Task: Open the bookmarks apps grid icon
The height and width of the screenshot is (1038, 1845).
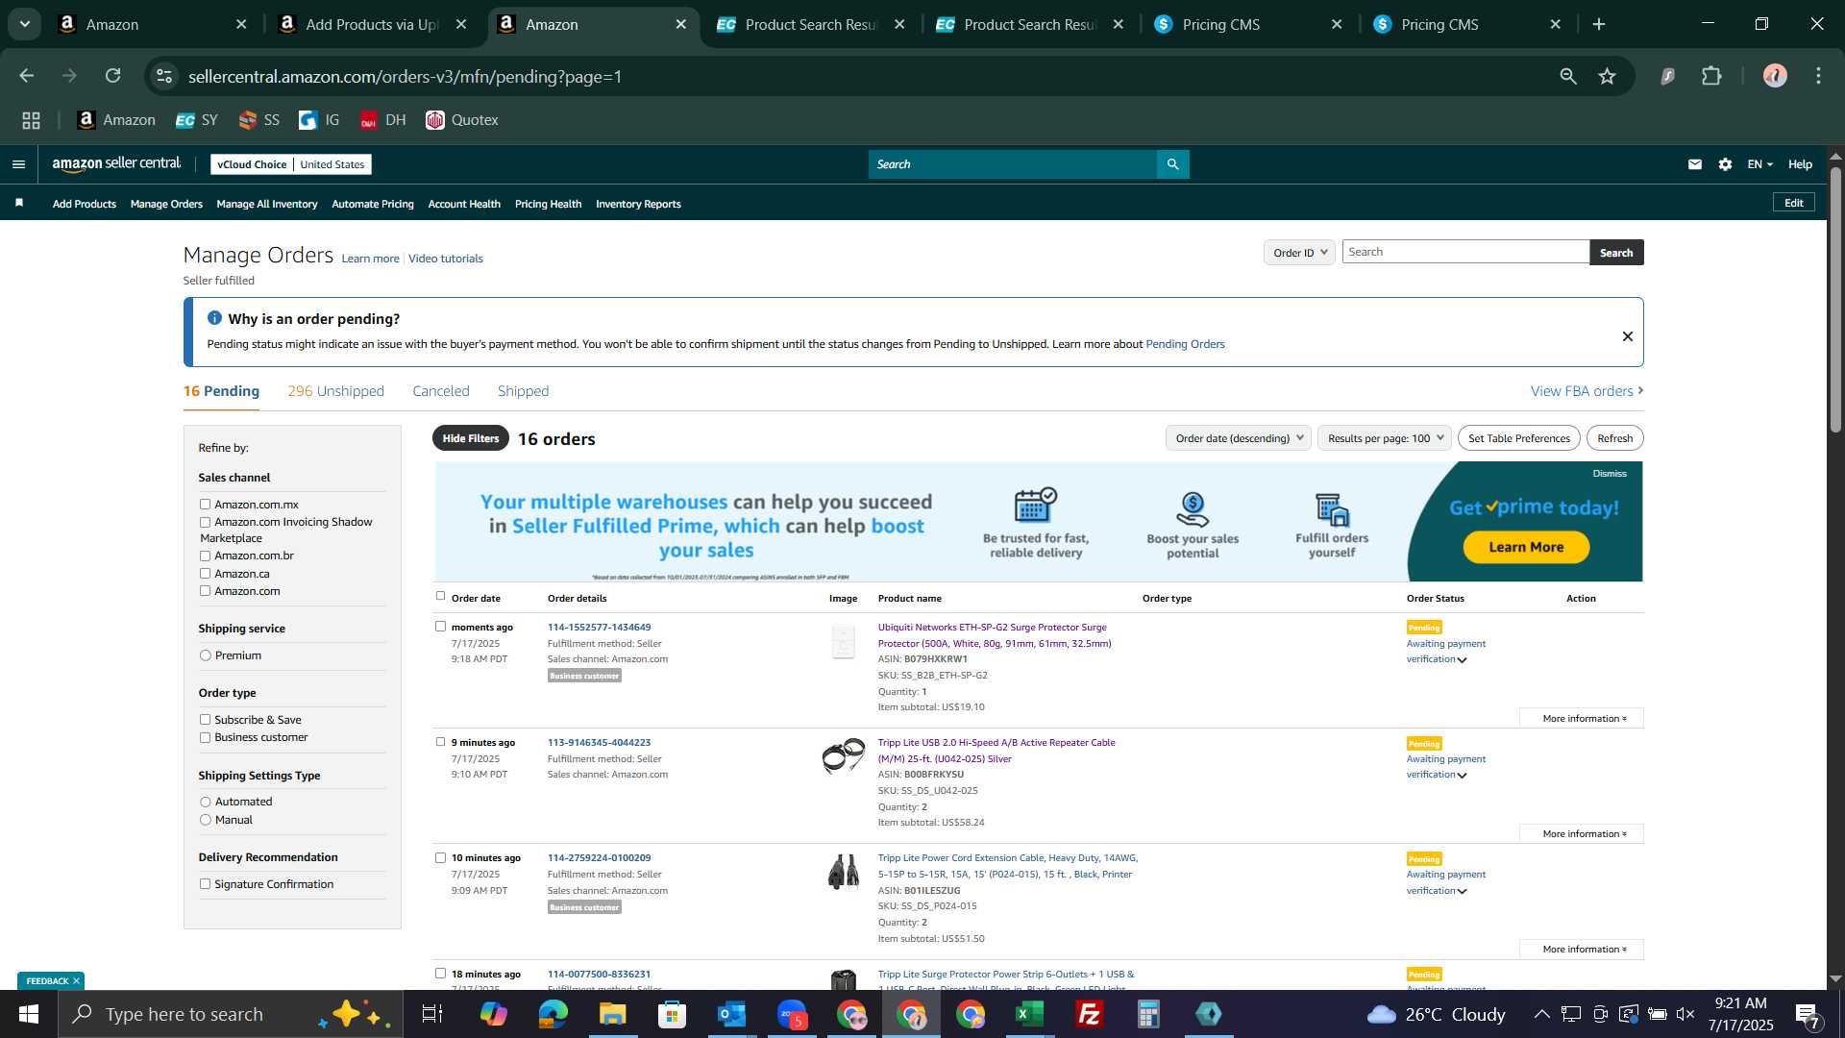Action: [x=32, y=120]
